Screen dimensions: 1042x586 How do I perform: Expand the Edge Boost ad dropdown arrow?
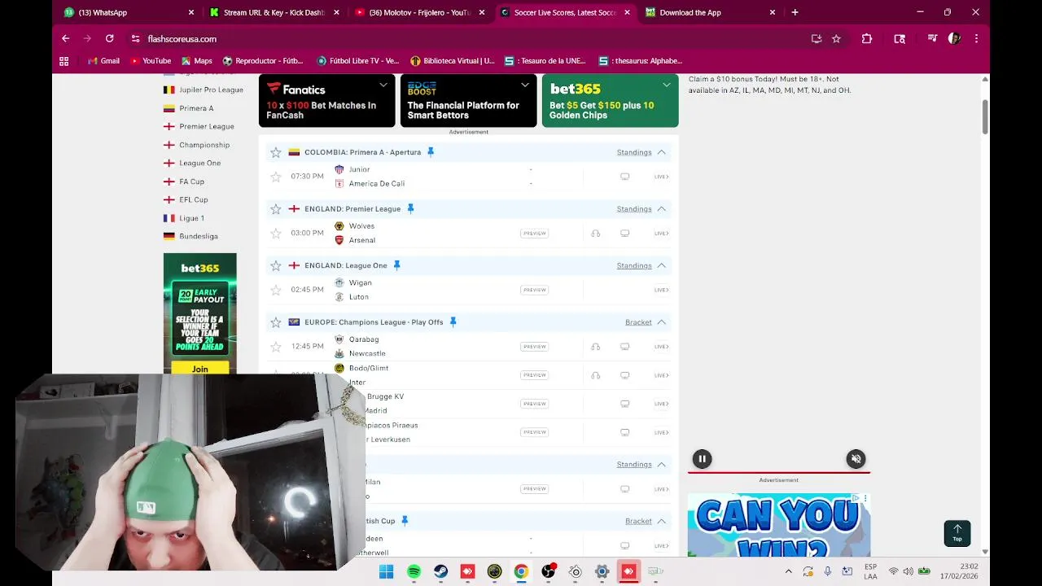525,85
